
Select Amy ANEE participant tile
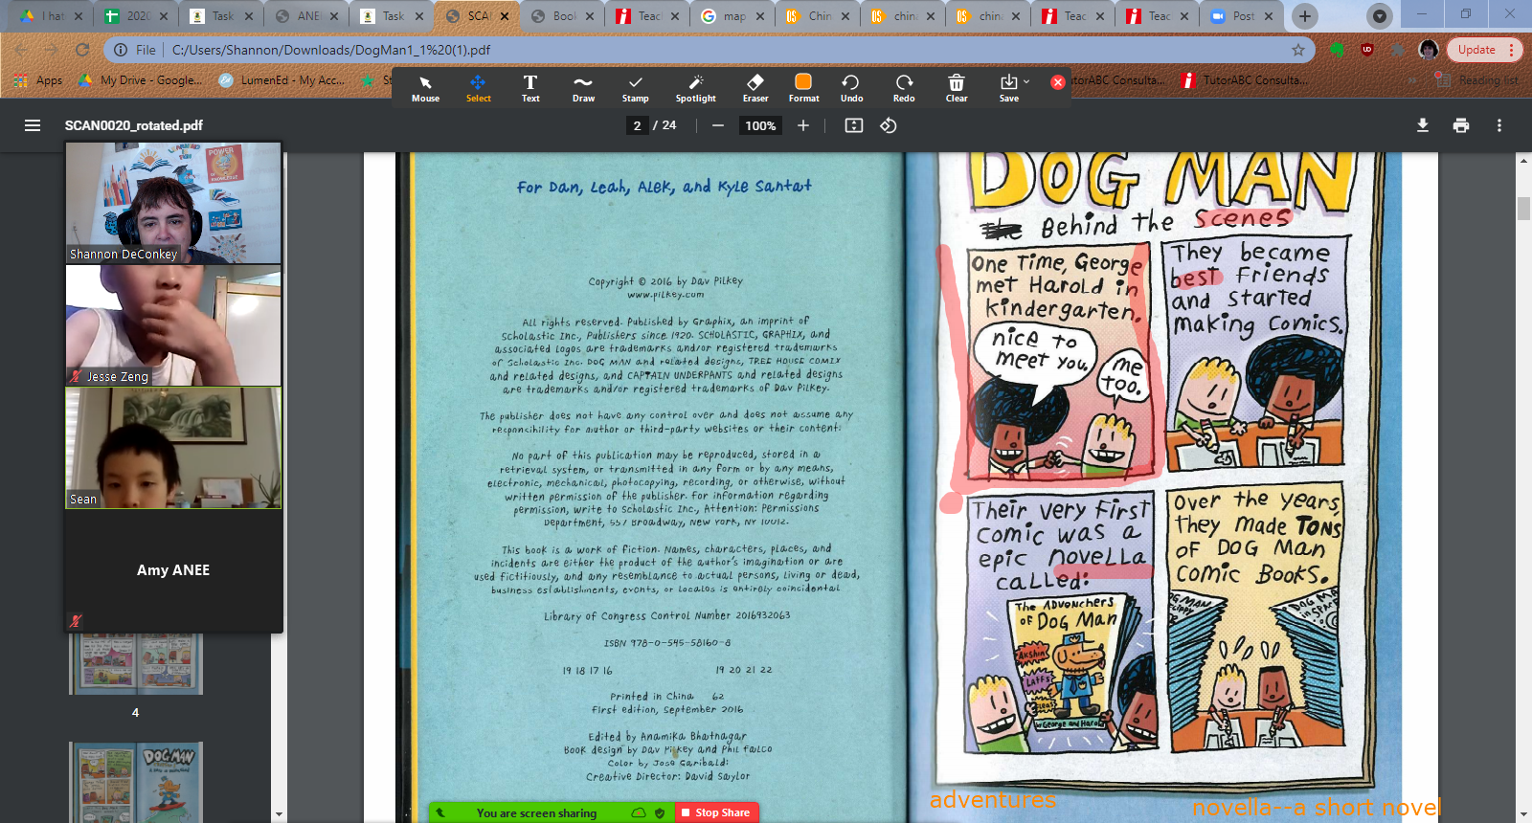tap(173, 570)
